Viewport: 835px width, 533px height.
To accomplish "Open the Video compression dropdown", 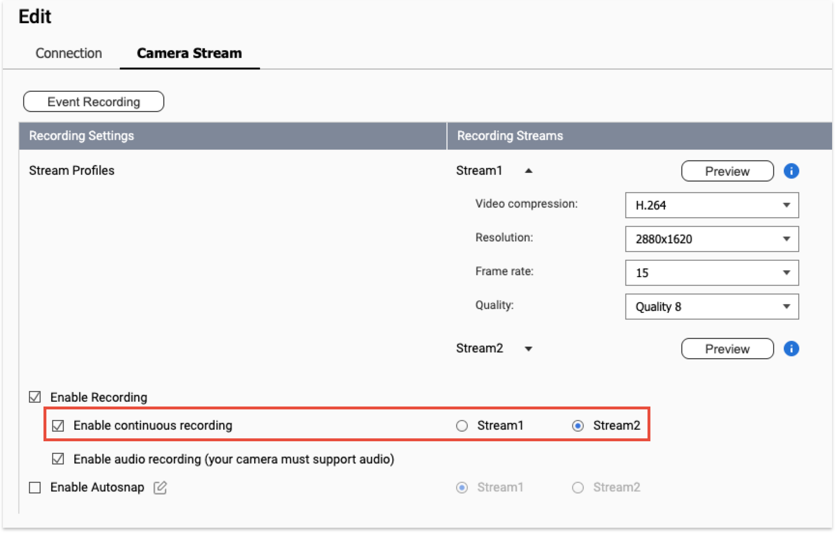I will (711, 205).
